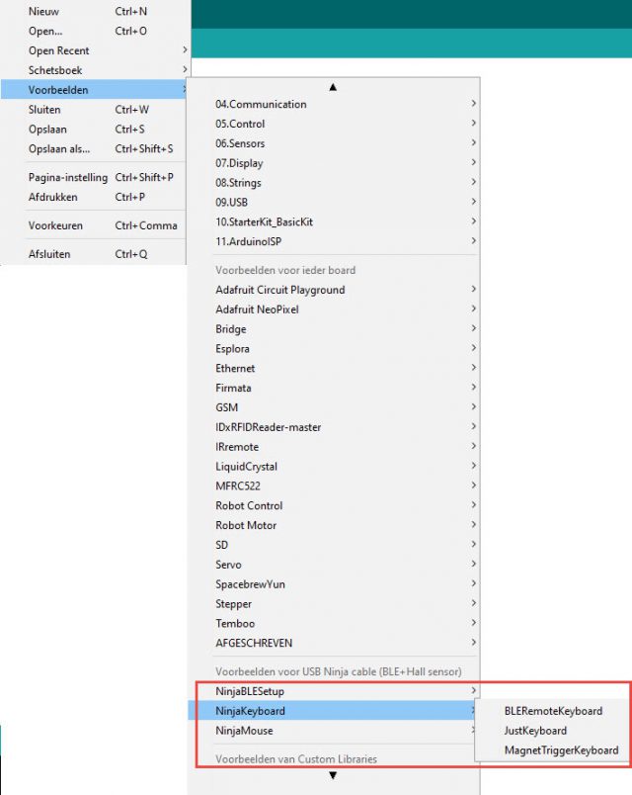Screen dimensions: 632x795
Task: Open the BLERemoteKeyboard example
Action: click(x=553, y=711)
